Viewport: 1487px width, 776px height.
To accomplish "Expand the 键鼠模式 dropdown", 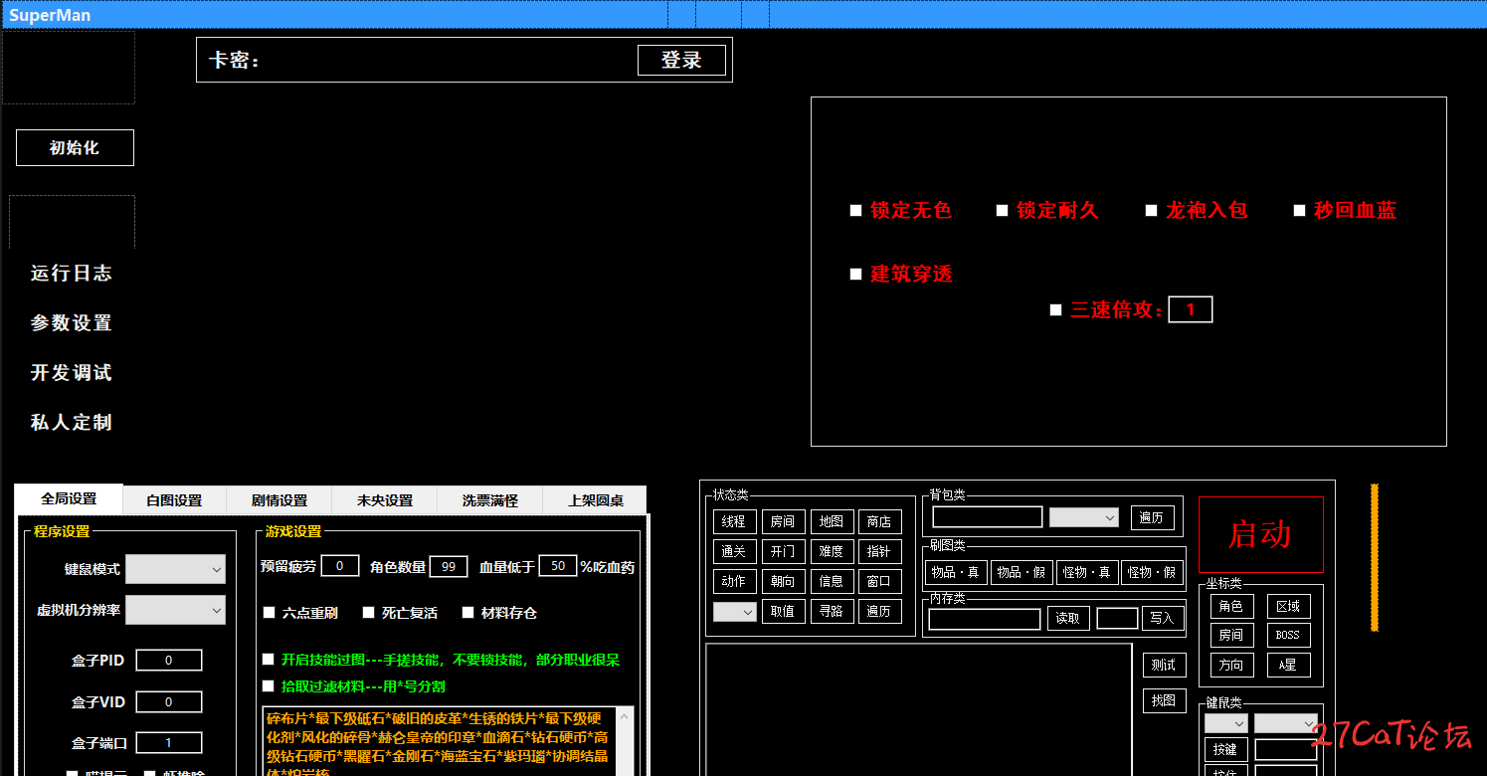I will [x=175, y=569].
